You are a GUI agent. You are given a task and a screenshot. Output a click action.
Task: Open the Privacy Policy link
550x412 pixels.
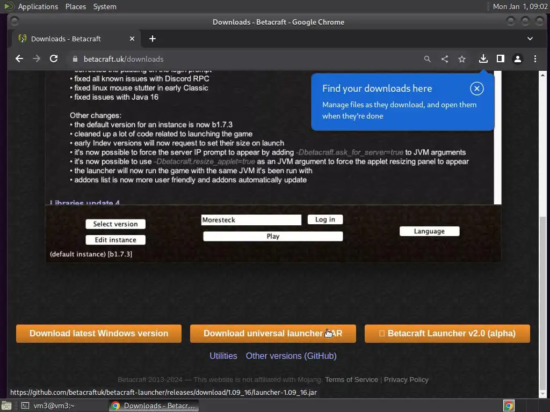click(x=406, y=380)
